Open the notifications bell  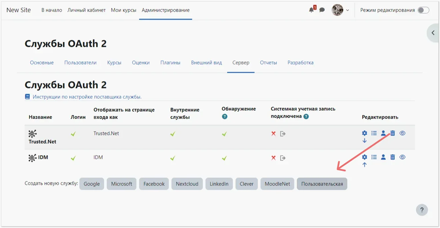(311, 10)
